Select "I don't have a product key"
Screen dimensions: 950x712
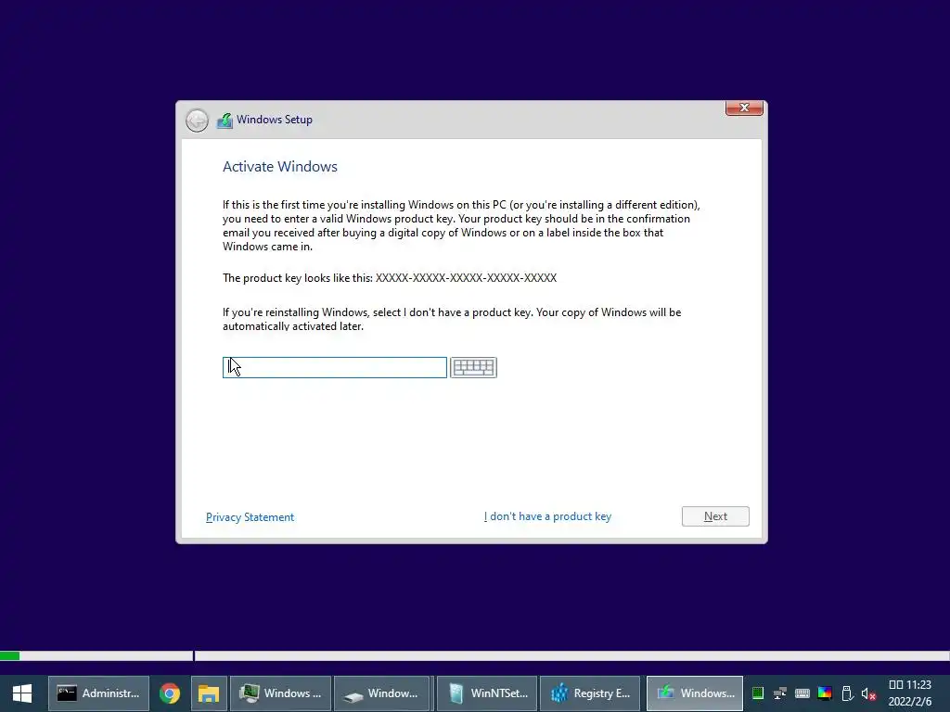coord(547,516)
